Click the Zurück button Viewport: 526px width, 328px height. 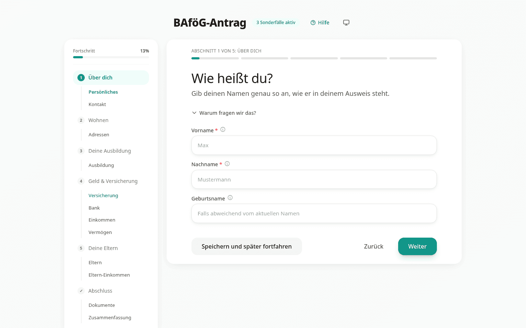(x=374, y=246)
